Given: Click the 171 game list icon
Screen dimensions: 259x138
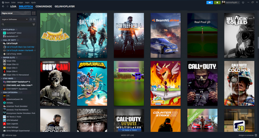Looking at the screenshot, I should (x=5, y=96).
